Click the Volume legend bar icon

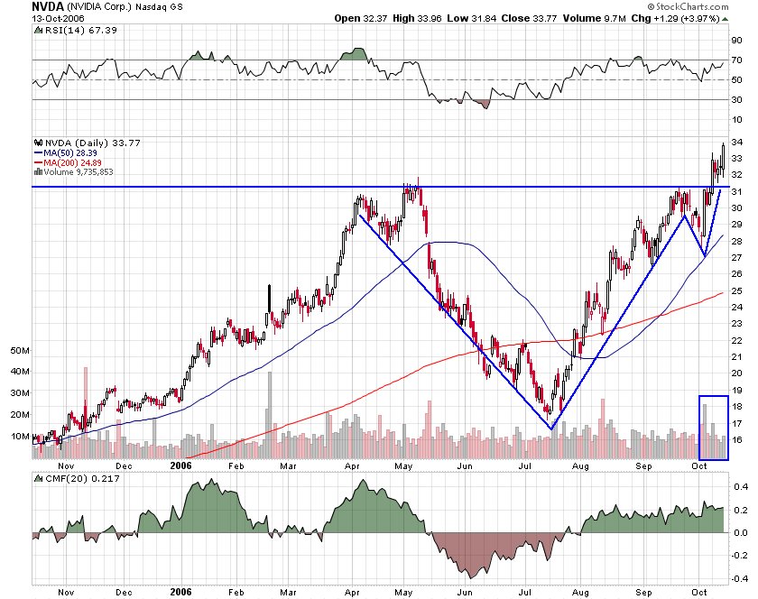click(x=38, y=172)
